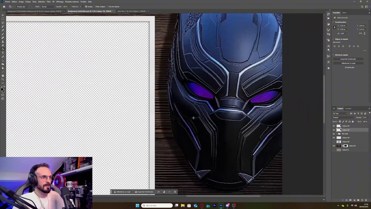
Task: Click Sélectionner un sujet in contextual taskbar
Action: [x=122, y=192]
